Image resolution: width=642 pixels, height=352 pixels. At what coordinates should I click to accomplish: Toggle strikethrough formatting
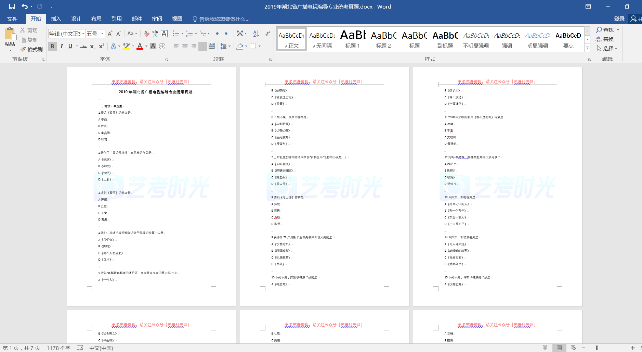83,47
